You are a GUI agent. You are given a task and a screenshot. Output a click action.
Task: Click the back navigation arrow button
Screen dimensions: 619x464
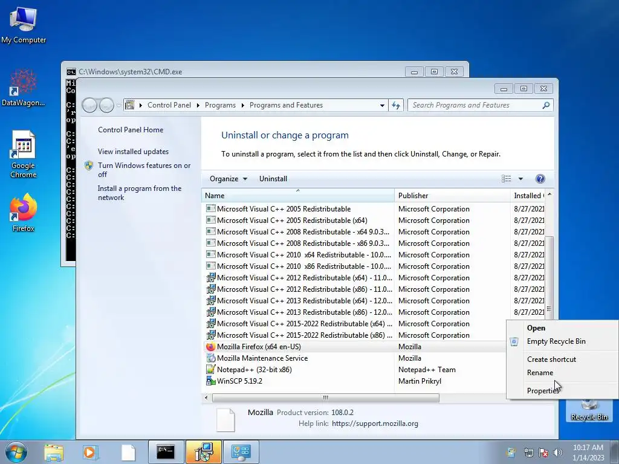[x=89, y=105]
